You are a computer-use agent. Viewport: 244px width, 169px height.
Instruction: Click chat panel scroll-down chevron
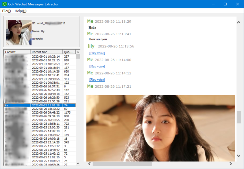tap(239, 156)
